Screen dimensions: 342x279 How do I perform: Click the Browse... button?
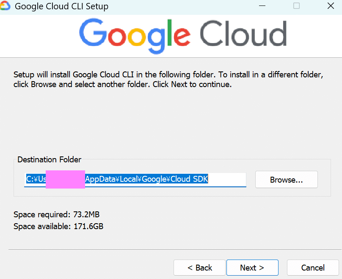tap(286, 179)
